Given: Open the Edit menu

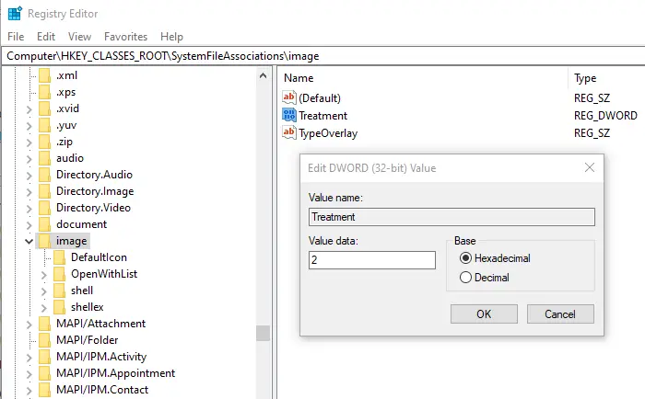Looking at the screenshot, I should pos(46,37).
